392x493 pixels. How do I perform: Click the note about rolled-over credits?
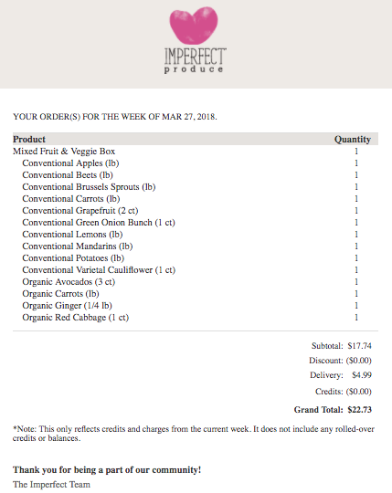[x=194, y=434]
